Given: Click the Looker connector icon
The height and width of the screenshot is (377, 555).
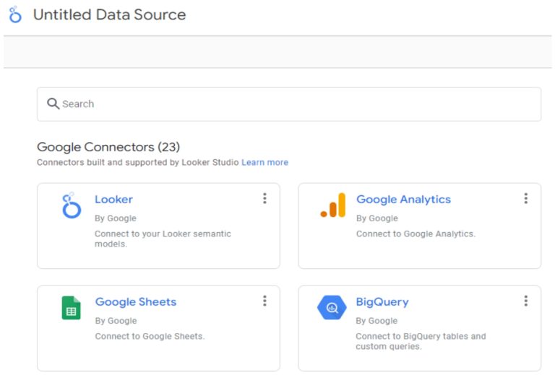Looking at the screenshot, I should point(72,205).
